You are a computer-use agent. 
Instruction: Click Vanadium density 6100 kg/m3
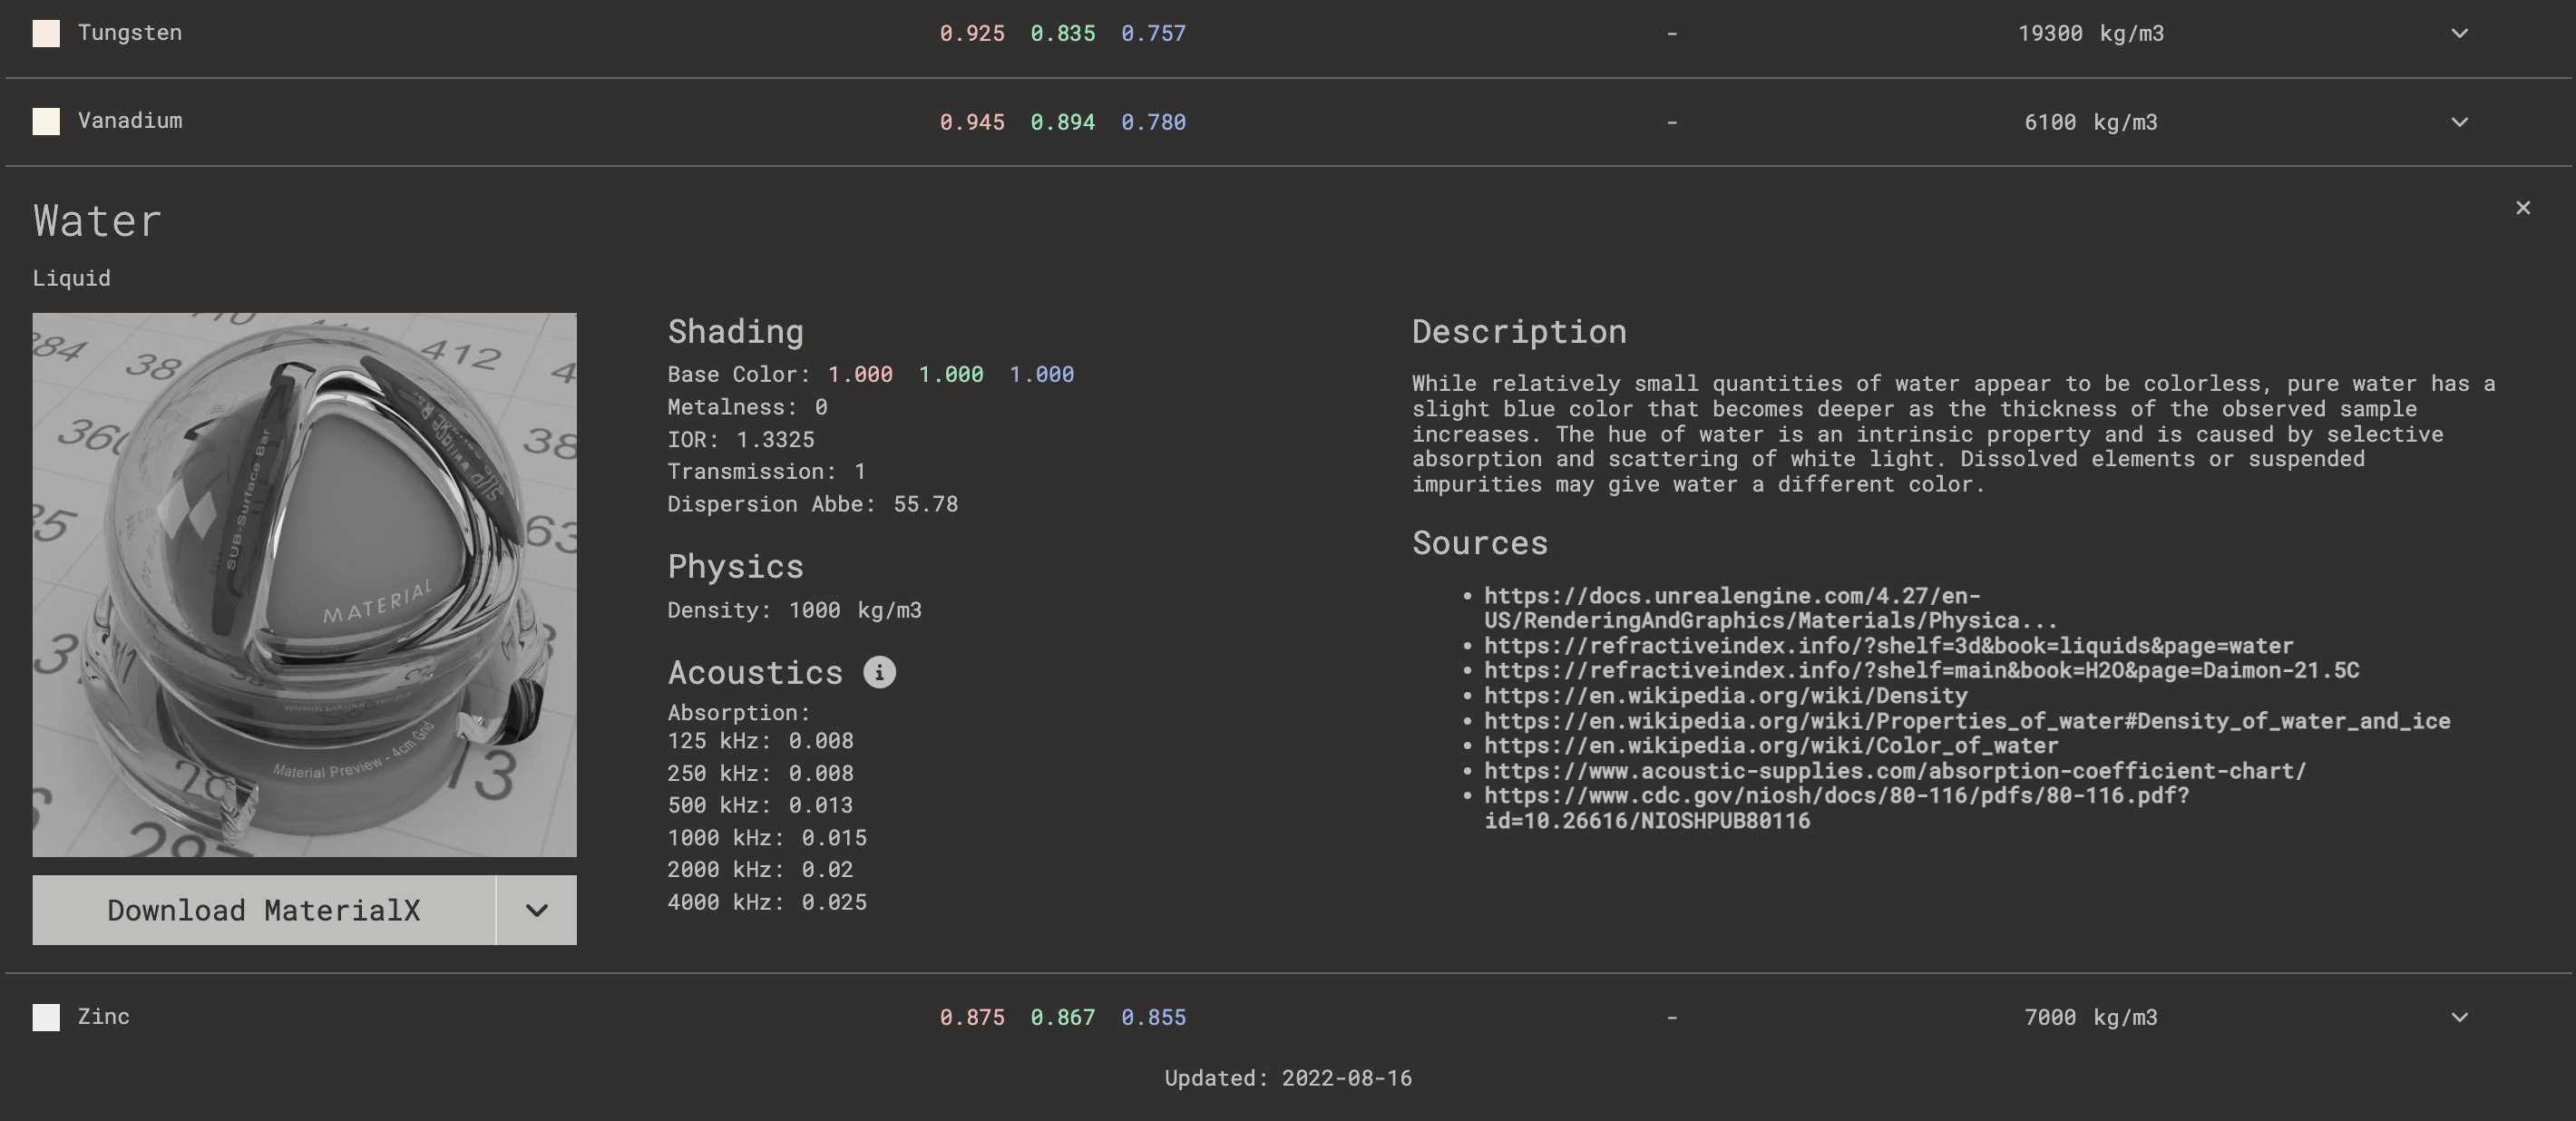(x=2091, y=122)
